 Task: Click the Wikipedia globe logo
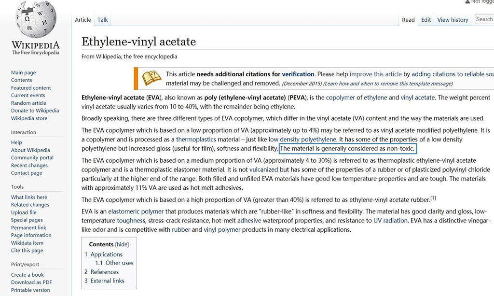point(36,19)
